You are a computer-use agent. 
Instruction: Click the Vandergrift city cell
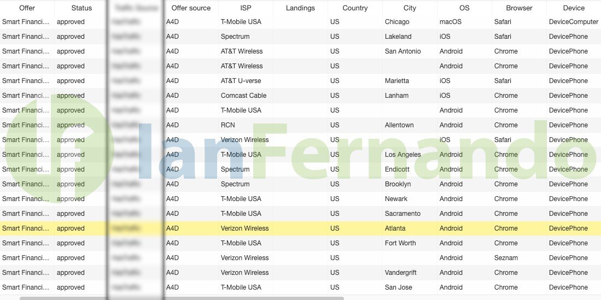pyautogui.click(x=400, y=273)
